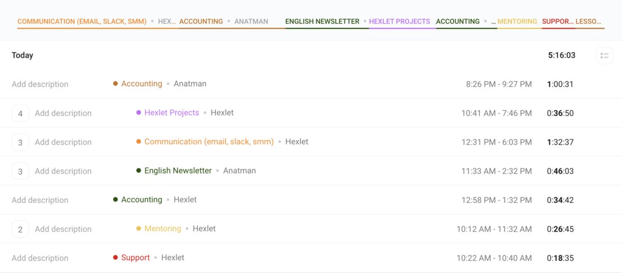Screen dimensions: 622x273
Task: Edit the 8:26 PM - 9:27 PM time range
Action: tap(499, 84)
